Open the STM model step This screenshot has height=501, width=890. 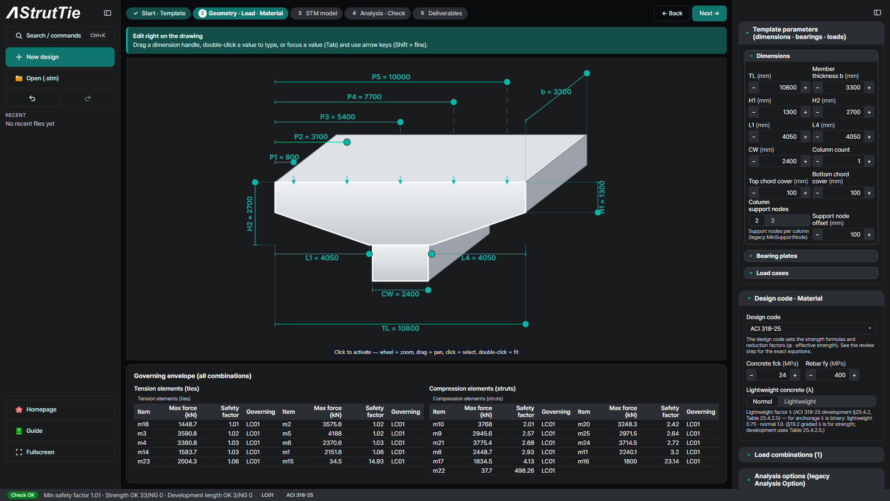click(317, 13)
